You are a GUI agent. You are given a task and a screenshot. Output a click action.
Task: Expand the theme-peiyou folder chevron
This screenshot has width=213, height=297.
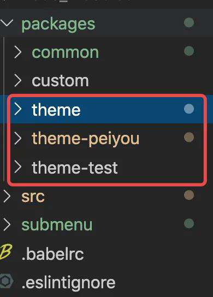coord(18,138)
